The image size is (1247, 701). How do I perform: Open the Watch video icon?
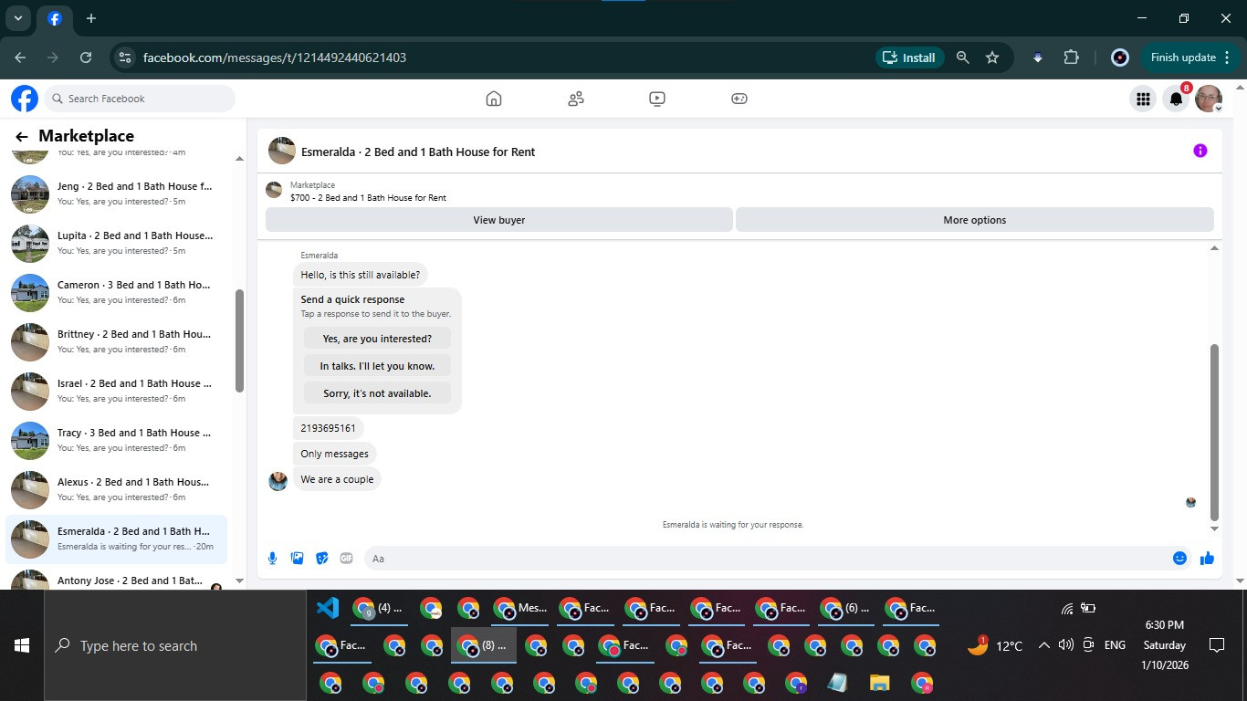pos(657,99)
